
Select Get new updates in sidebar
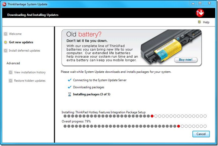point(21,42)
